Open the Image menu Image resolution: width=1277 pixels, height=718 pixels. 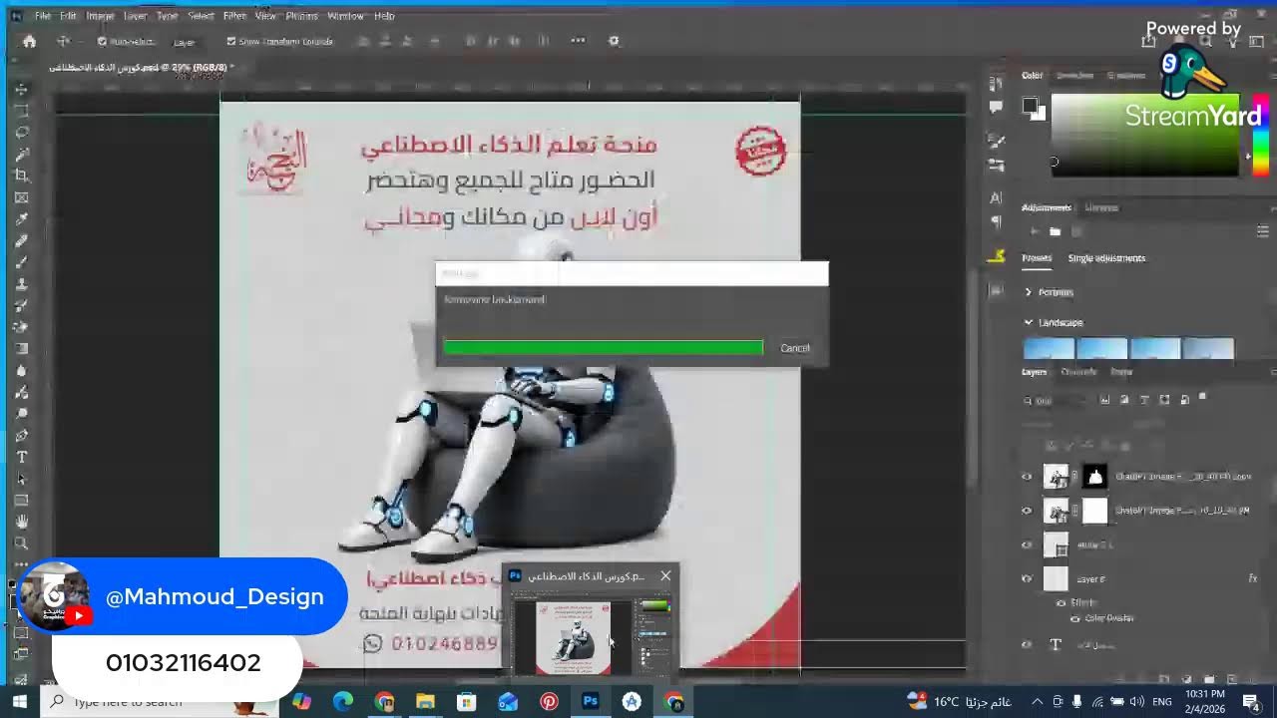[x=100, y=16]
